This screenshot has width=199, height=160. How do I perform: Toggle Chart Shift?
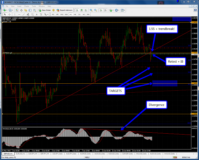coord(105,10)
